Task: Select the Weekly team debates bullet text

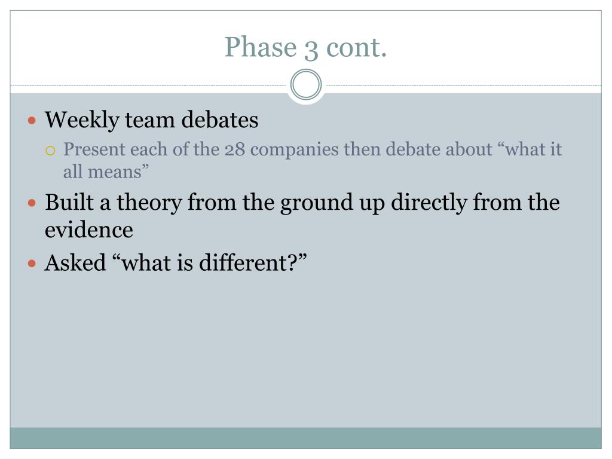Action: 152,120
